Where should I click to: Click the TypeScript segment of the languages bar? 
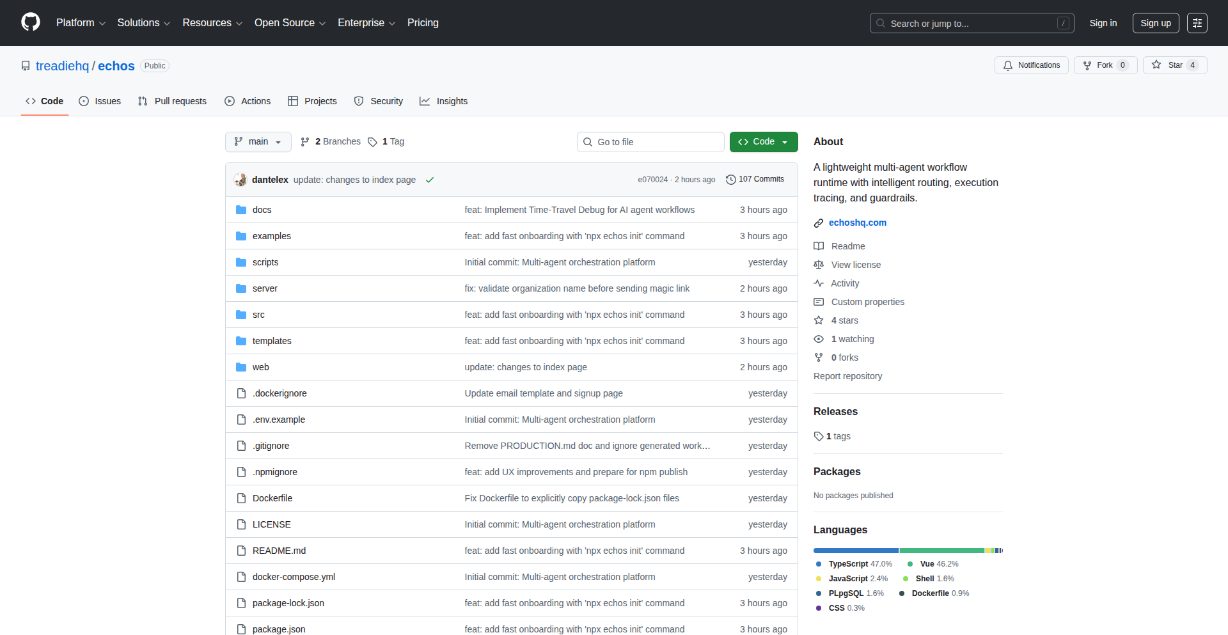[855, 551]
